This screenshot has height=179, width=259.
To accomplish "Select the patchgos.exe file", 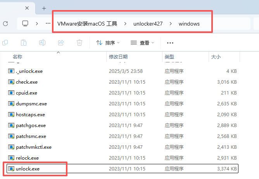I will click(31, 126).
